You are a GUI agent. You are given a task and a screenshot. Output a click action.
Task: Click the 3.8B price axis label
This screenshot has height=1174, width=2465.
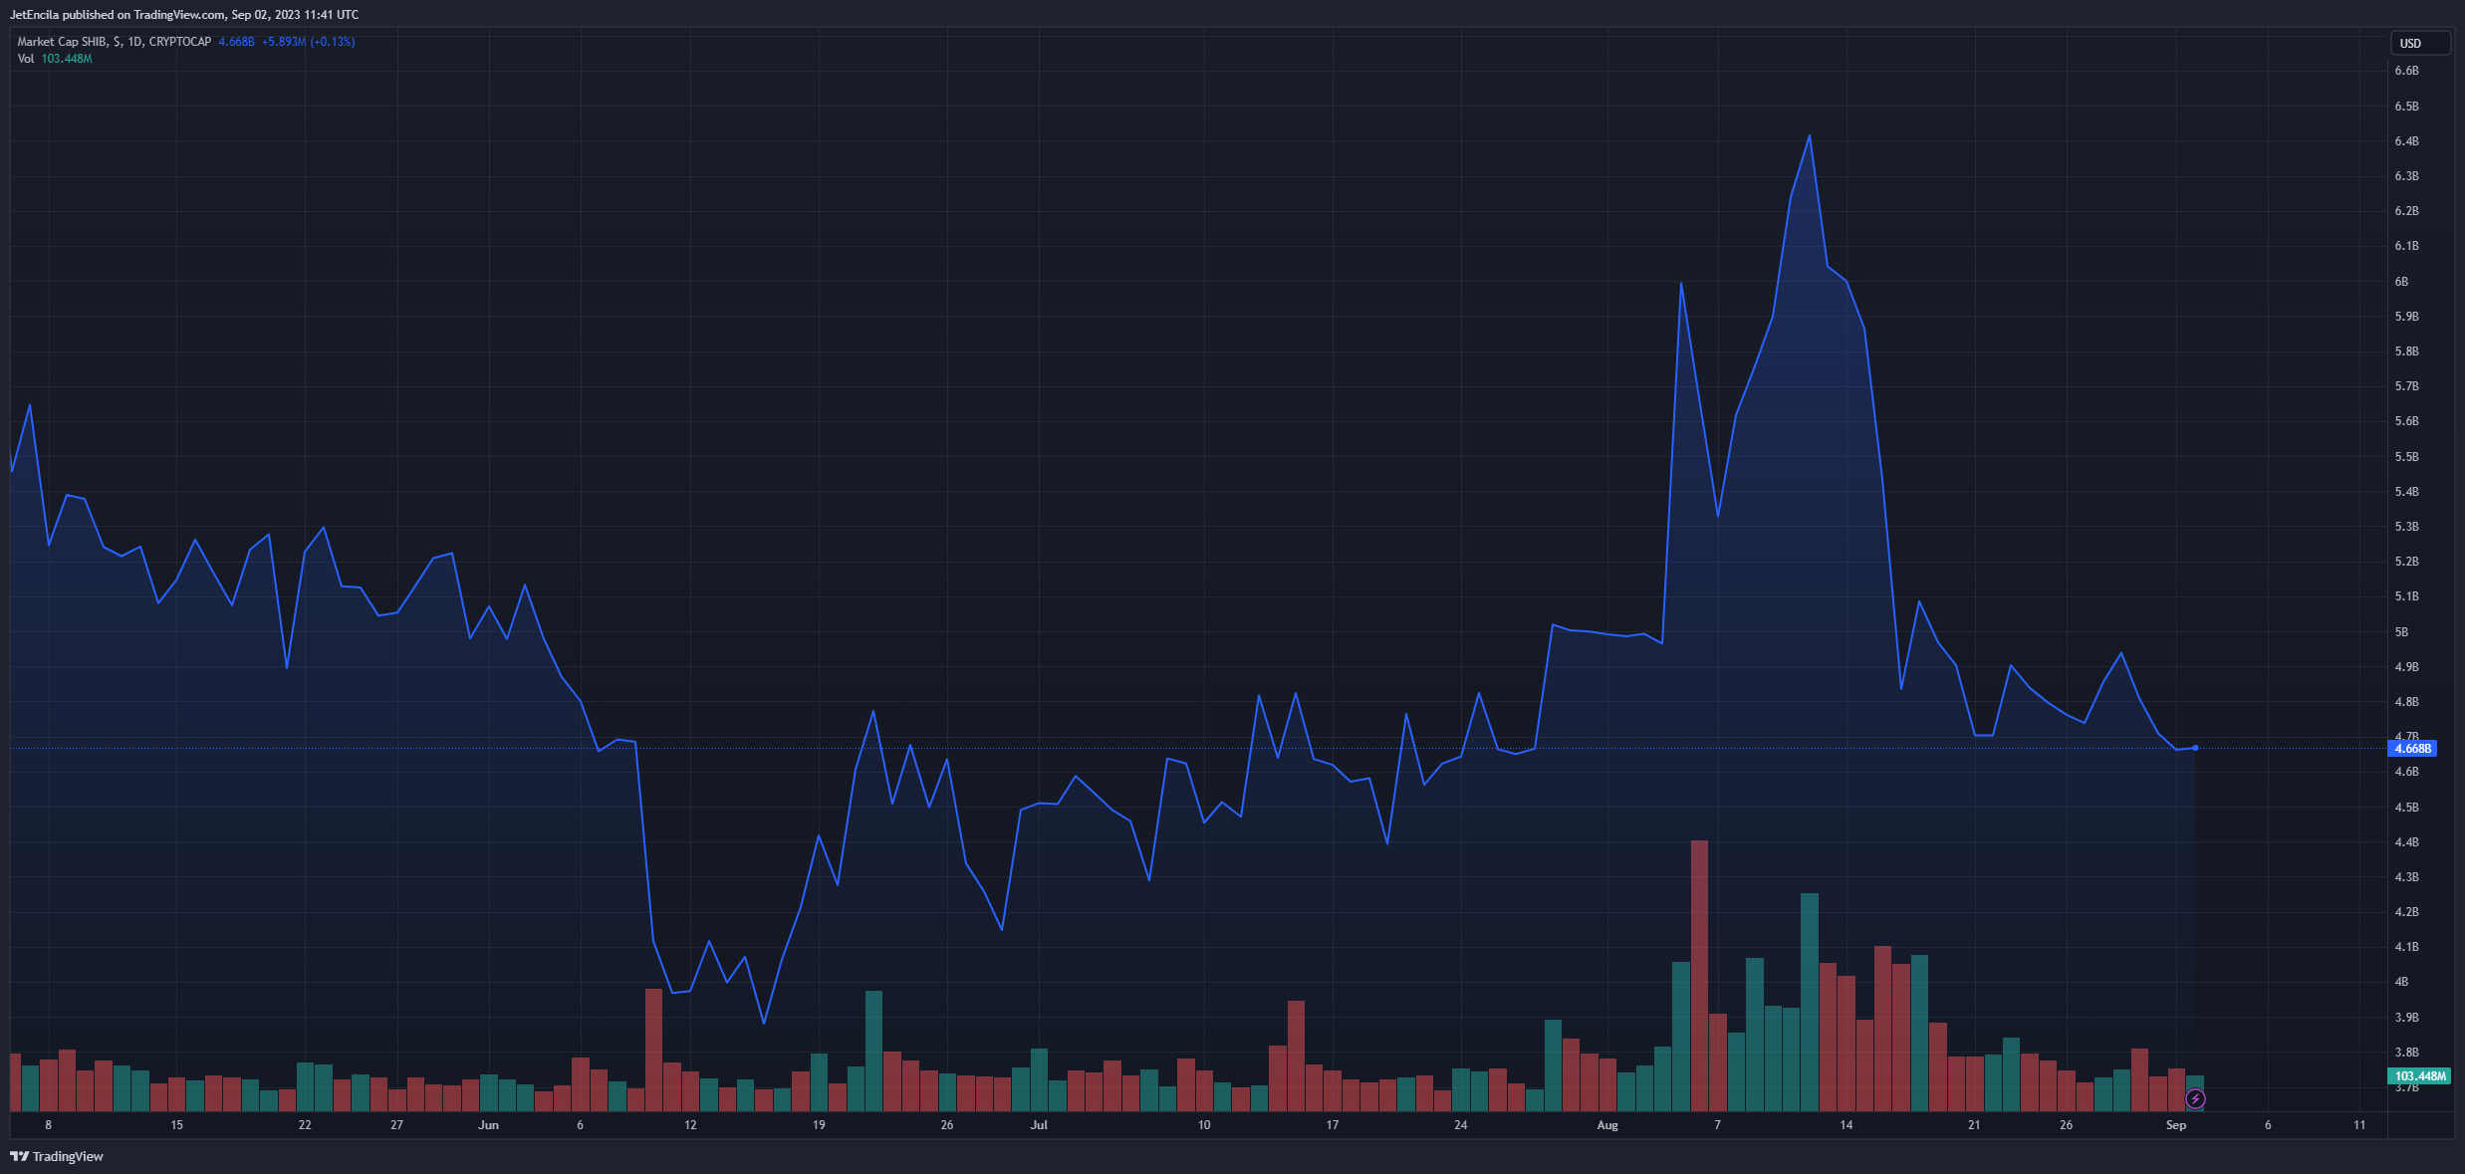pyautogui.click(x=2406, y=1053)
